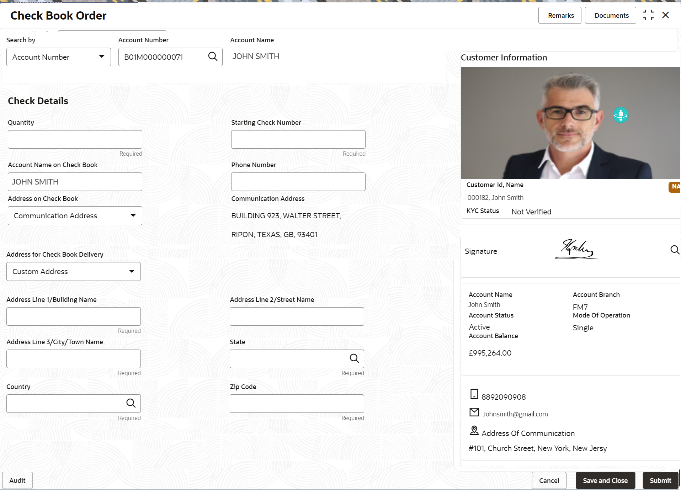
Task: Open the Documents button
Action: 611,16
